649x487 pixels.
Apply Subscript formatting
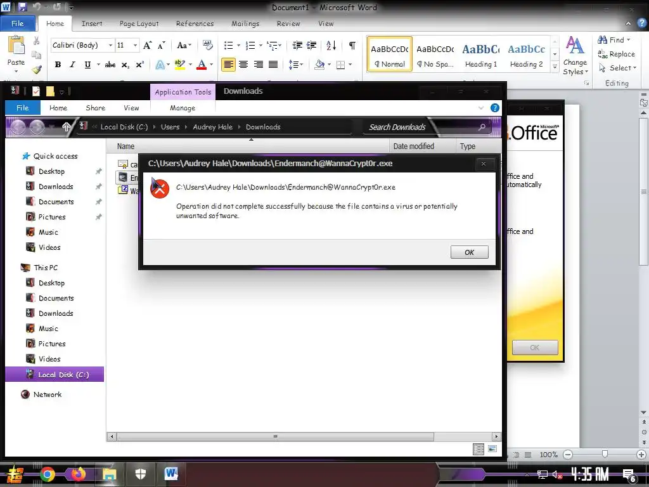125,65
